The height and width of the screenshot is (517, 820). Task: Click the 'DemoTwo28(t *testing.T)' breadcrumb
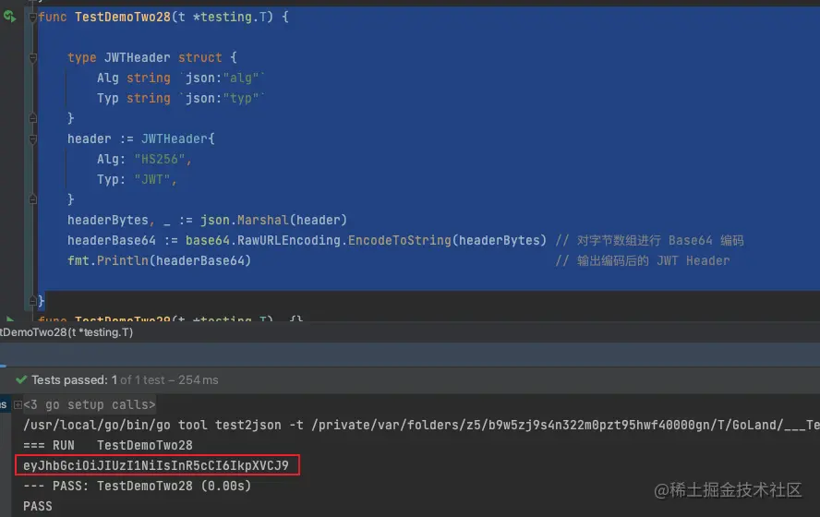pyautogui.click(x=66, y=332)
